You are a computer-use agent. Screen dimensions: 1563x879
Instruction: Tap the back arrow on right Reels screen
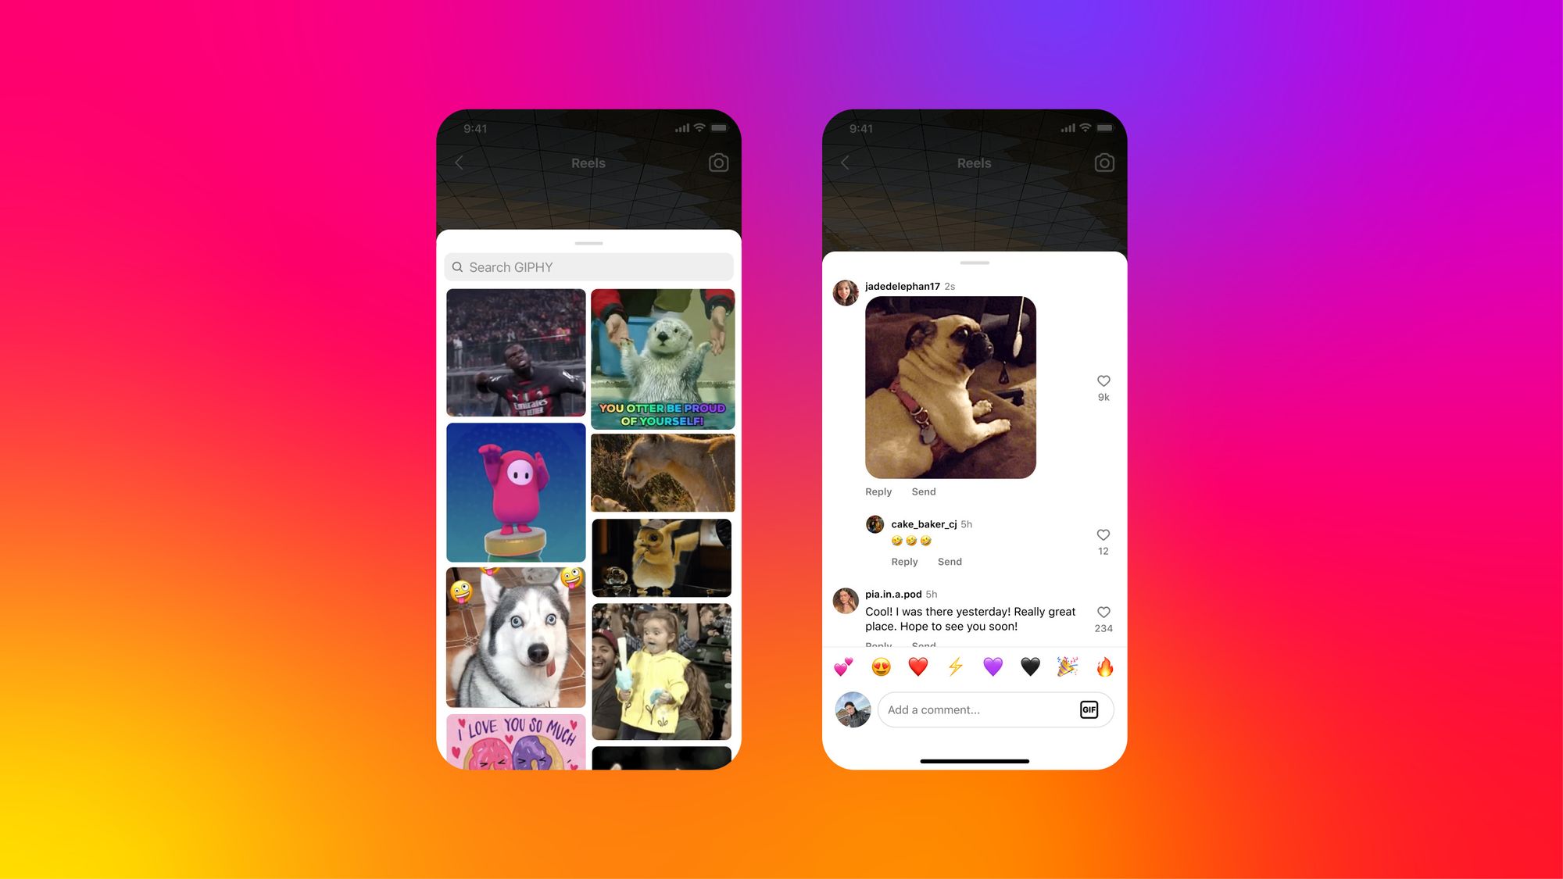[x=846, y=162]
